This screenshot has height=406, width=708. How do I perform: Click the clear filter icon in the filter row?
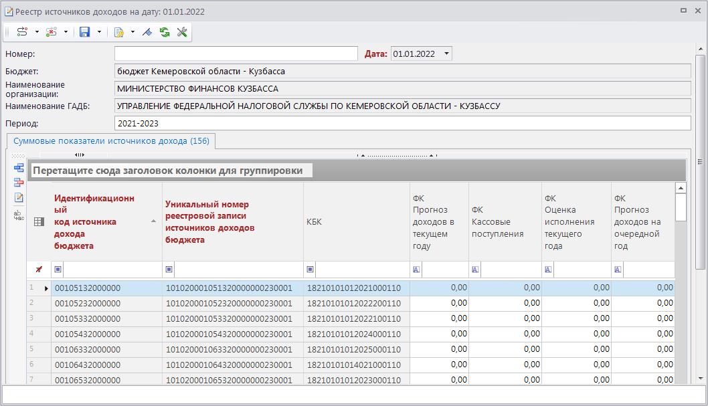(x=39, y=270)
